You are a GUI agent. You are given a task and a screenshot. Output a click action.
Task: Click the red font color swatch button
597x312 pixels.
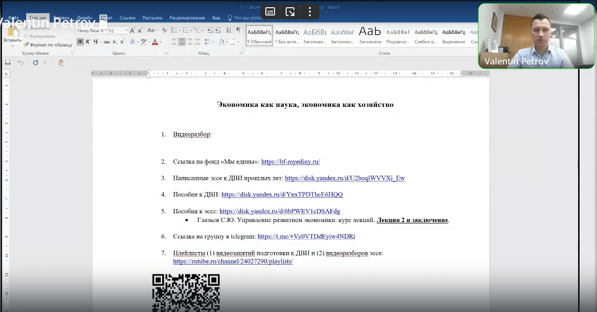[155, 42]
